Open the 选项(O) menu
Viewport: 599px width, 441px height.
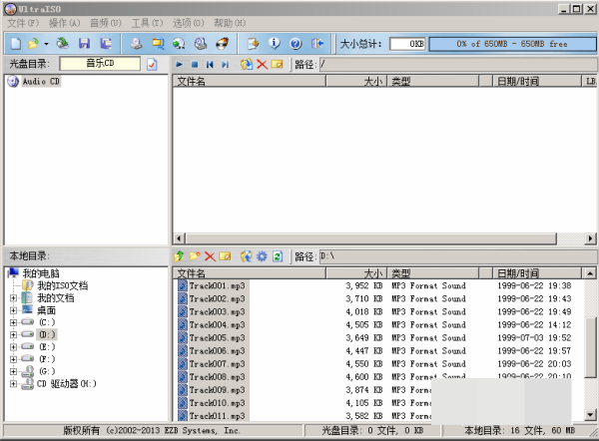(x=188, y=23)
